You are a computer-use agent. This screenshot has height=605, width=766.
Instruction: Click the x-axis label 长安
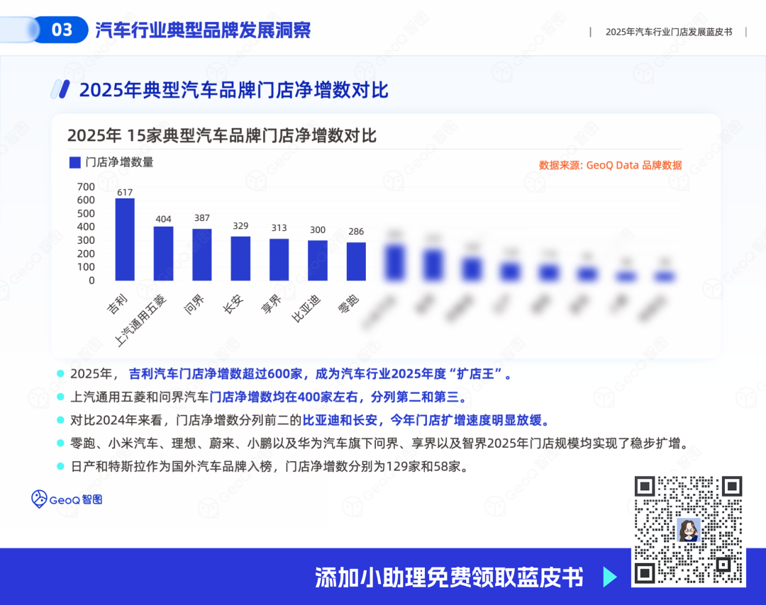point(233,304)
